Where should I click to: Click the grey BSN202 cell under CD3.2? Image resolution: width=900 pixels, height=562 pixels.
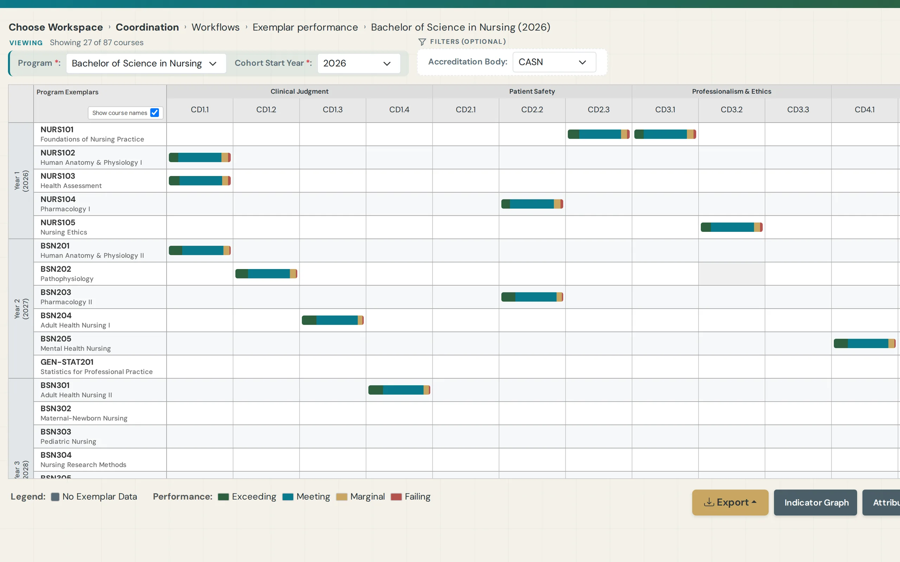pyautogui.click(x=732, y=274)
